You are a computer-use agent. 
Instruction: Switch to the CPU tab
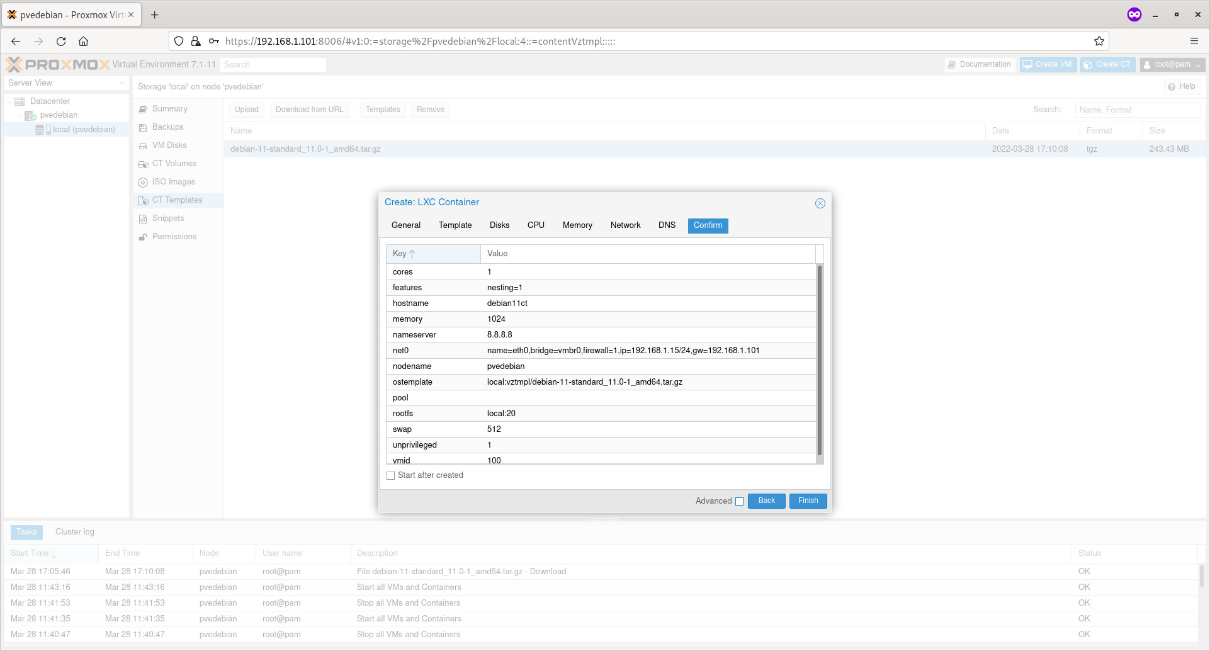tap(536, 225)
